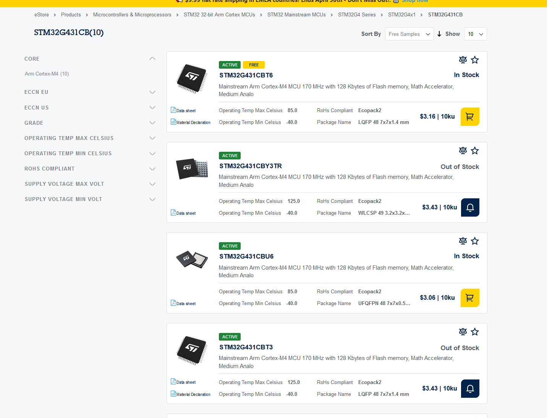
Task: Open the STM32G431CBT6 material declaration
Action: [191, 122]
